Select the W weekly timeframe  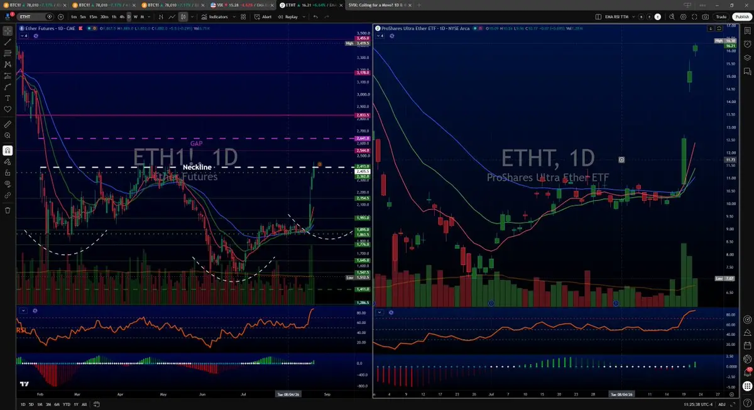pos(136,16)
